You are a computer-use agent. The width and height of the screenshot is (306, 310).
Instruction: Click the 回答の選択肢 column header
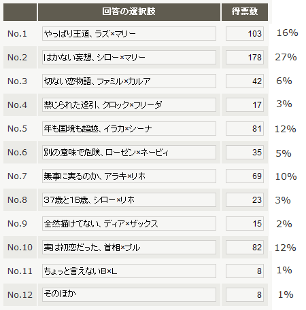[129, 12]
